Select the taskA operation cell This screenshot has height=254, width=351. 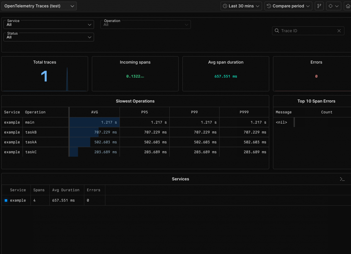(46, 142)
